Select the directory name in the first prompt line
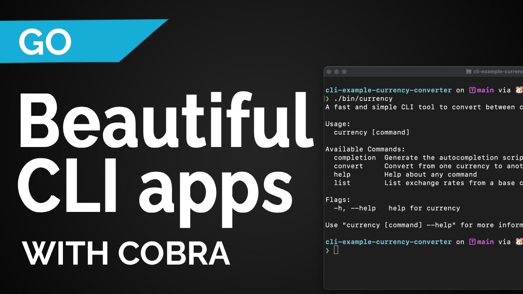523x294 pixels. (389, 90)
